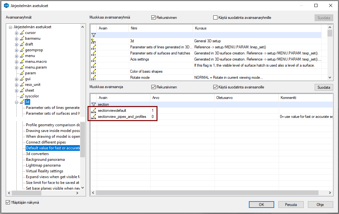Viewport: 339px width, 214px height.
Task: Enable Käytä suodatinta avainsanaryhmille checkbox
Action: [216, 18]
